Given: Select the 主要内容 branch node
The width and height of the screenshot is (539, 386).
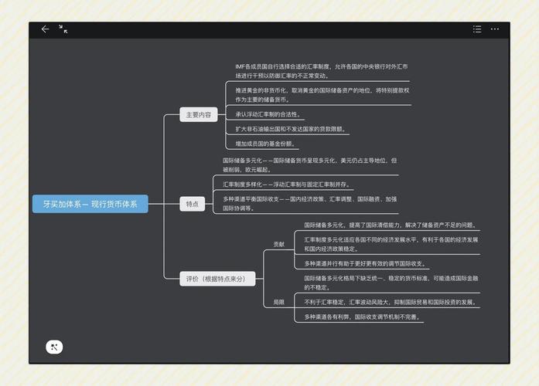Looking at the screenshot, I should click(198, 115).
